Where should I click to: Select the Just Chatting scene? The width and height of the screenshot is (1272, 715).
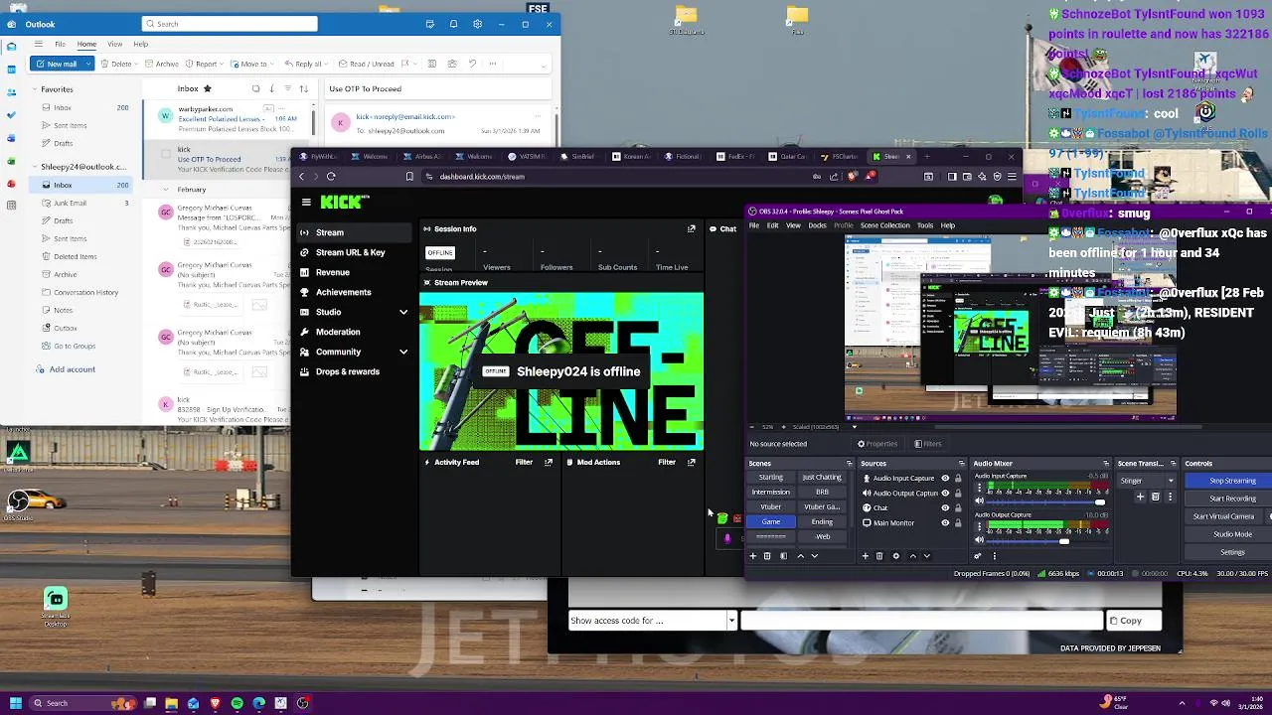[x=822, y=478]
